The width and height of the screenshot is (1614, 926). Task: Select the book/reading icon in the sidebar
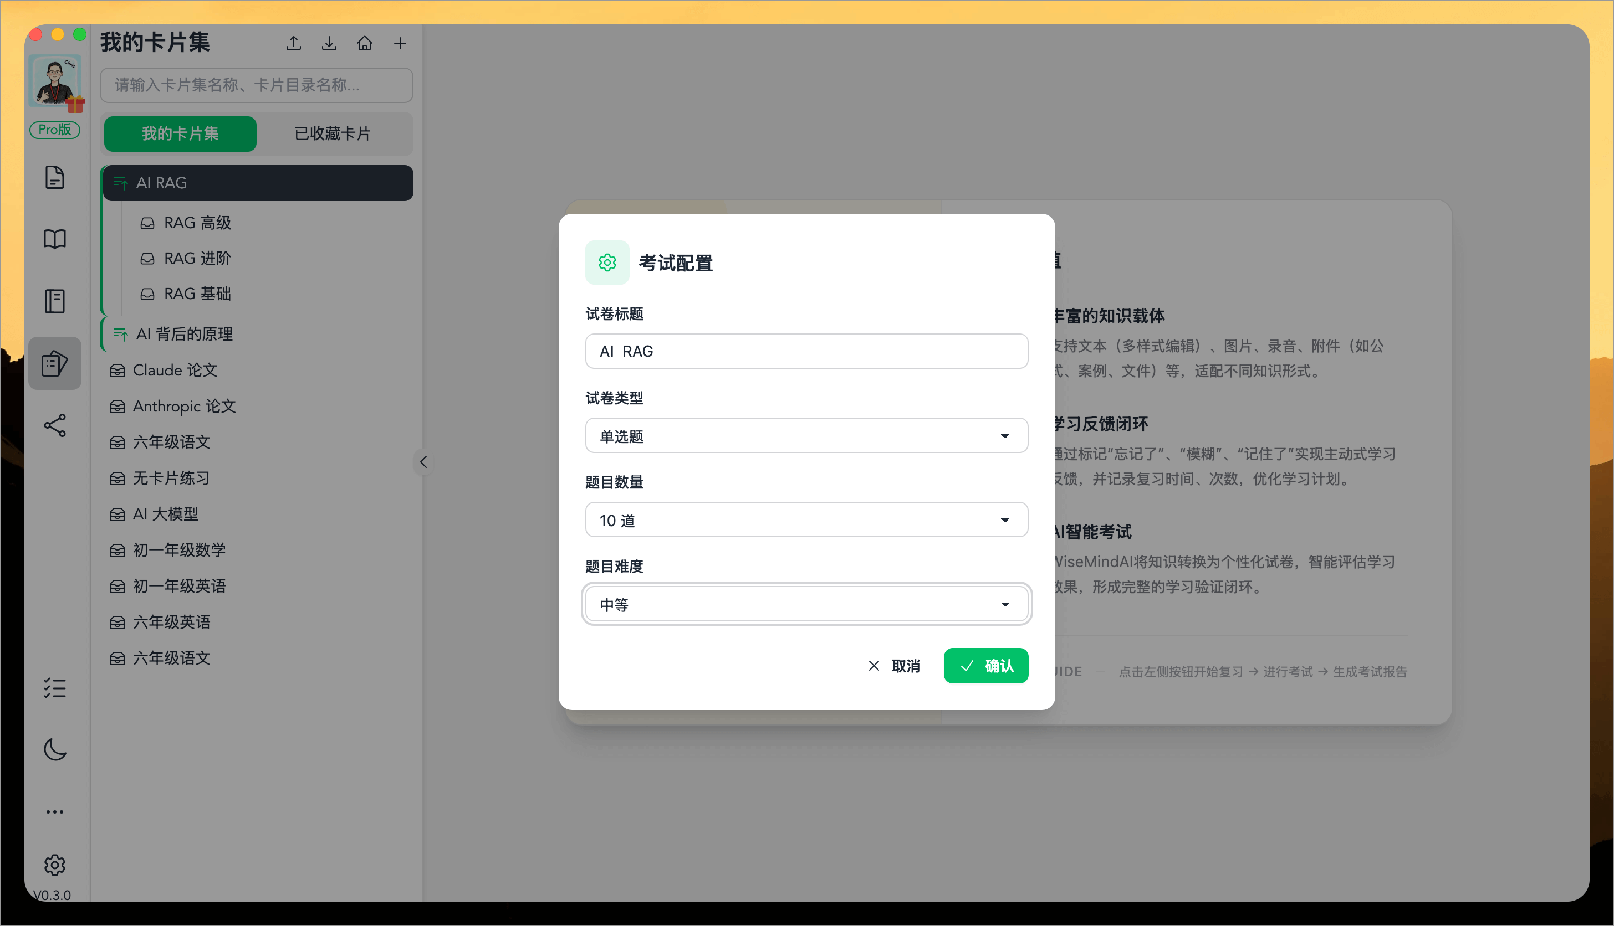[x=55, y=239]
